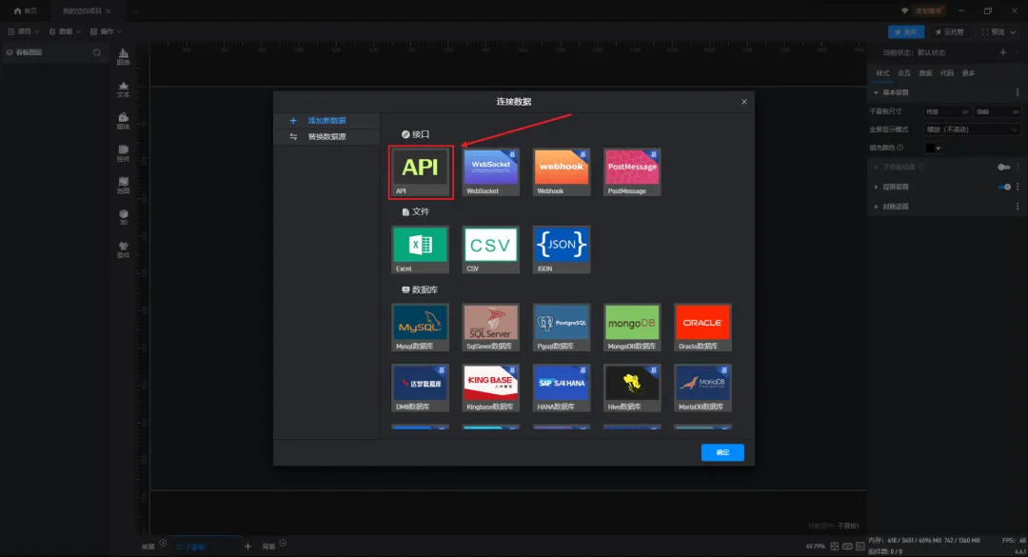Screen dimensions: 1028x557
Task: Add a new board with bottom plus
Action: (x=247, y=546)
